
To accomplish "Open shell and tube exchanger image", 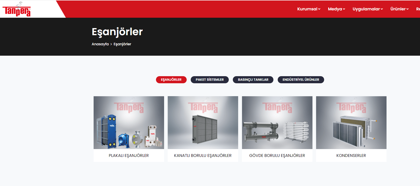I will click(x=277, y=122).
